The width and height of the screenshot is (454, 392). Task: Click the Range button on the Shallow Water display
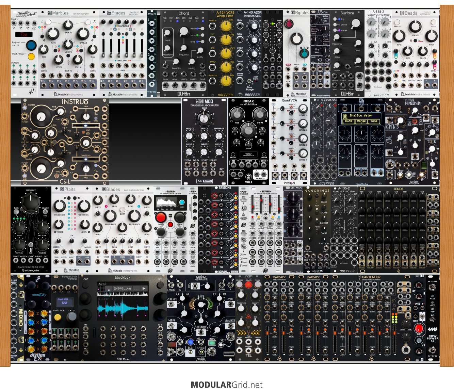pos(361,121)
